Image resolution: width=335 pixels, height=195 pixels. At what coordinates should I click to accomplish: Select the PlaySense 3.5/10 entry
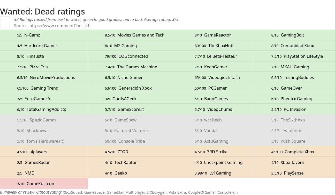(x=294, y=173)
